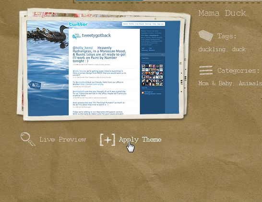Open the Mom & Baby category
Viewport: 262px width, 202px height.
215,83
